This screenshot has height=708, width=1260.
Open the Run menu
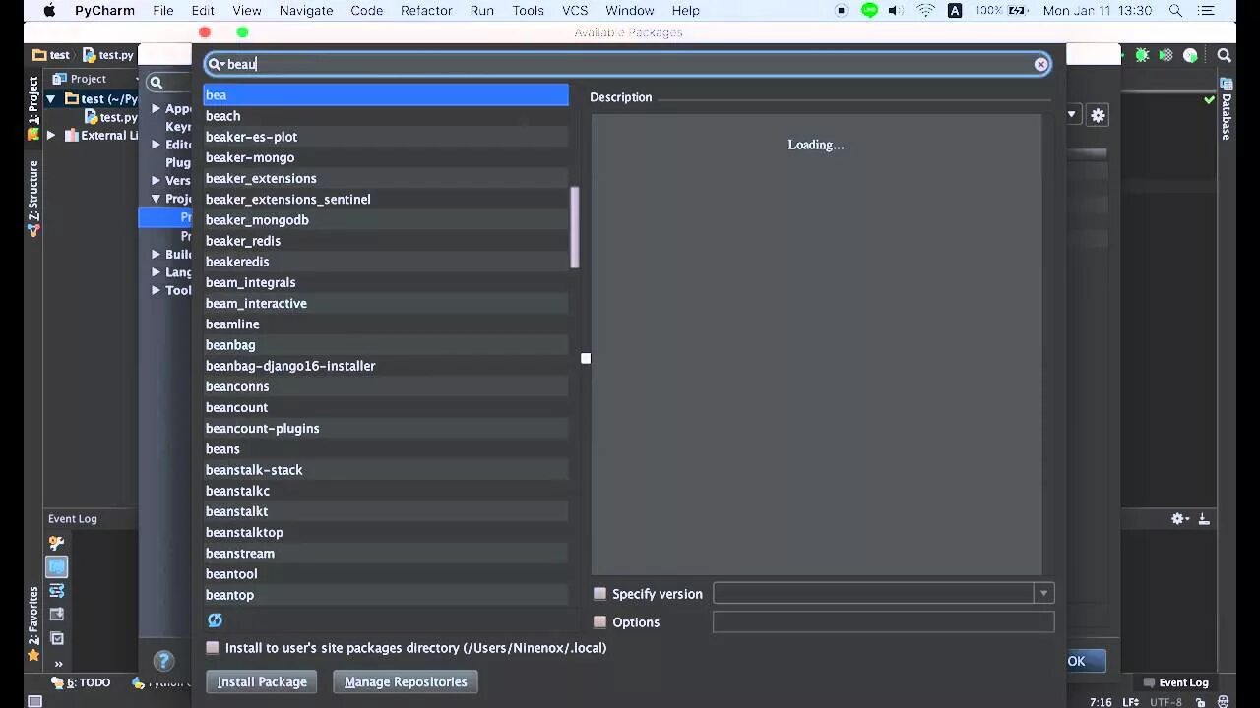(482, 11)
